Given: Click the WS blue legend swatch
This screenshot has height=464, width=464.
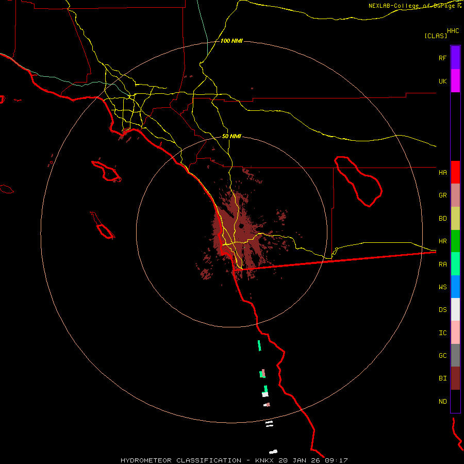Looking at the screenshot, I should [x=455, y=287].
